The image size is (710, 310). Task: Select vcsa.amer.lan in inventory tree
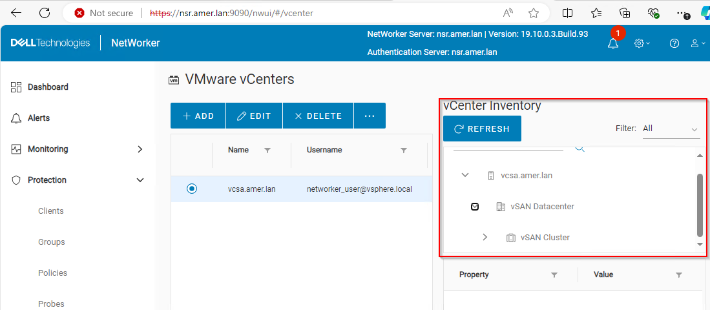(x=526, y=176)
